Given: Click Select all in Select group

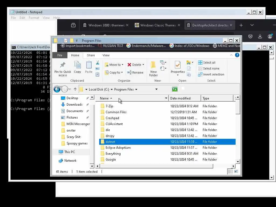Looking at the screenshot, I should 207,63.
